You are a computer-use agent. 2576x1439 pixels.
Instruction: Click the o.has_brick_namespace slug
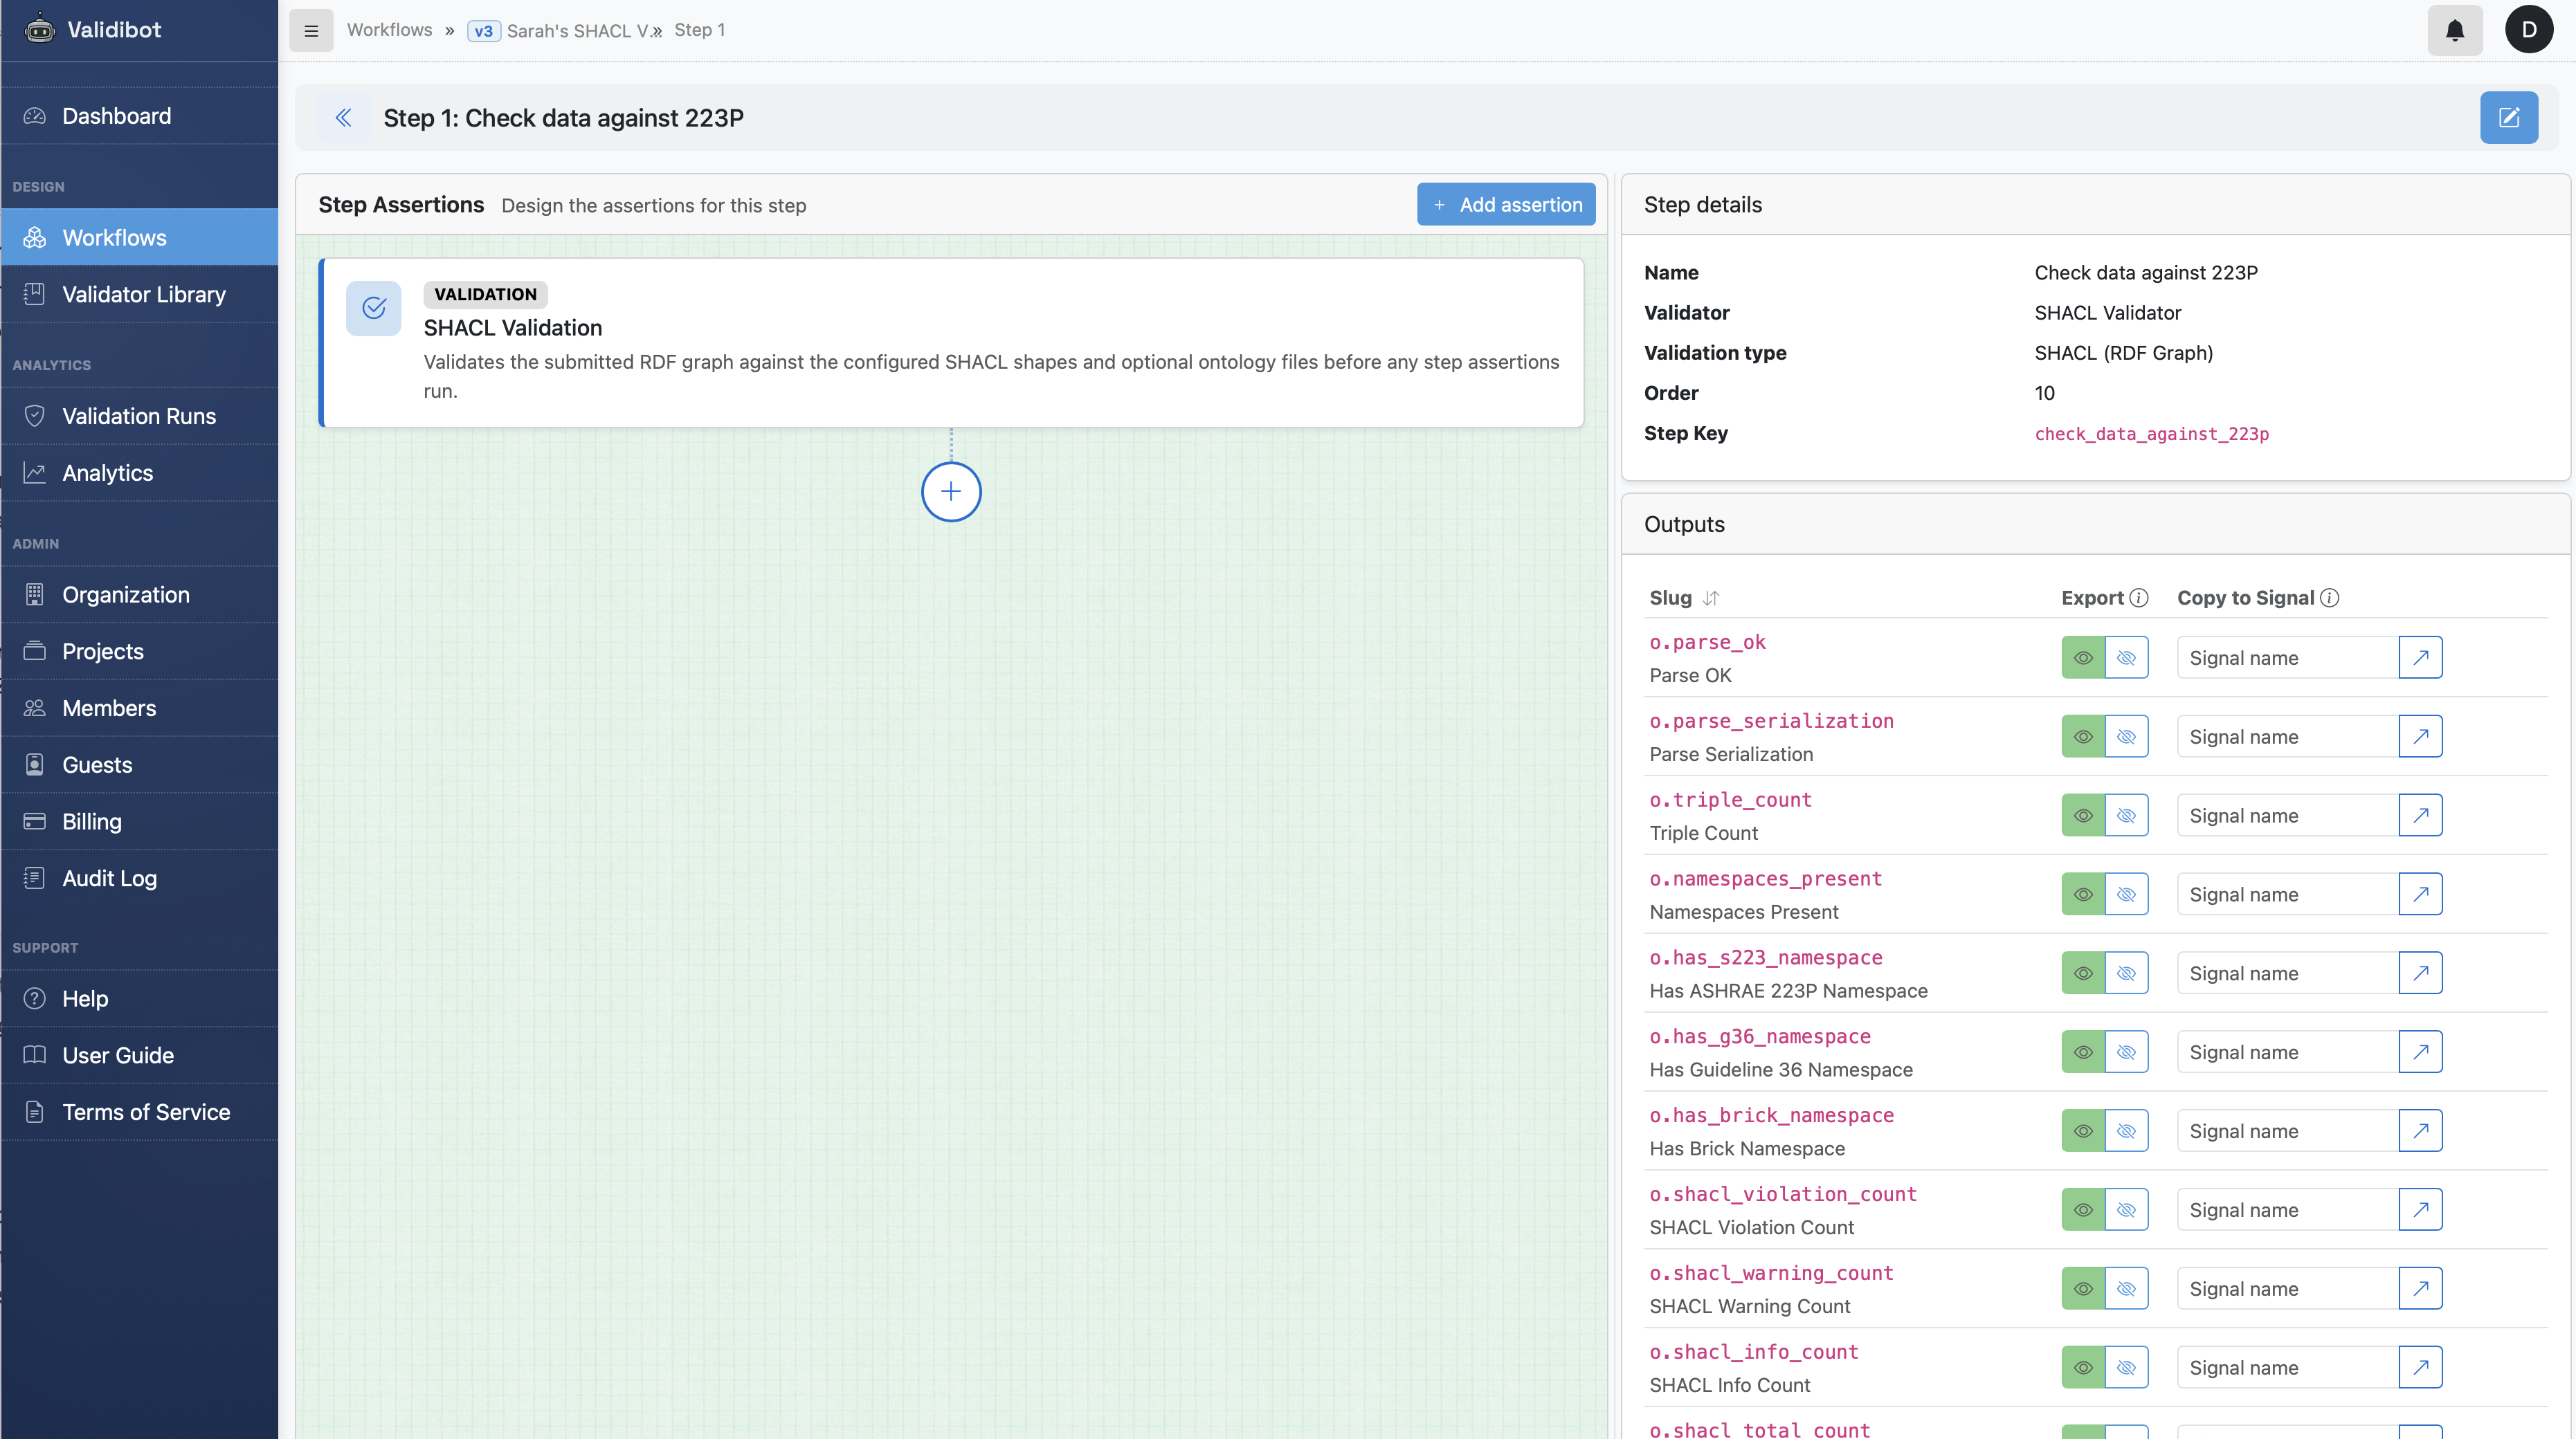point(1772,1115)
